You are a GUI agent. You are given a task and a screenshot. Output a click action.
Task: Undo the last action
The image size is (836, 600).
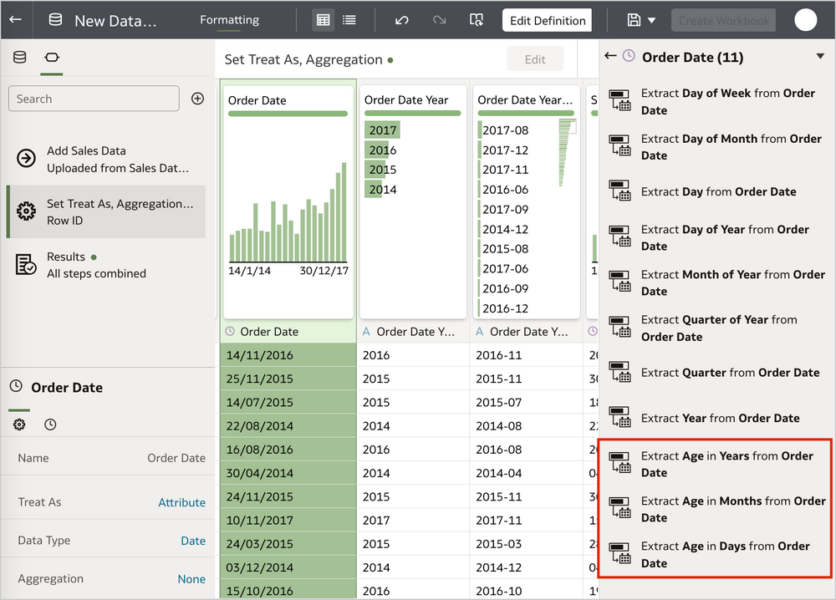(x=400, y=19)
